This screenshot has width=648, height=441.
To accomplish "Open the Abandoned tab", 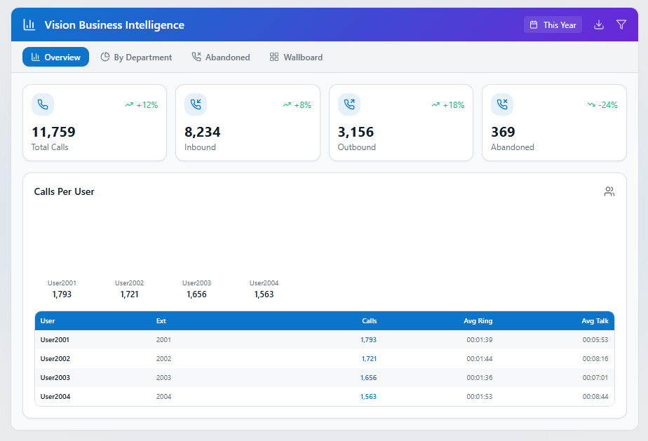I will coord(220,57).
